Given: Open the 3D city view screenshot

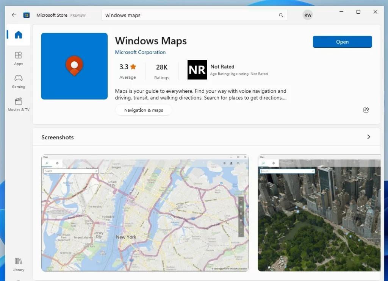Looking at the screenshot, I should coord(319,213).
